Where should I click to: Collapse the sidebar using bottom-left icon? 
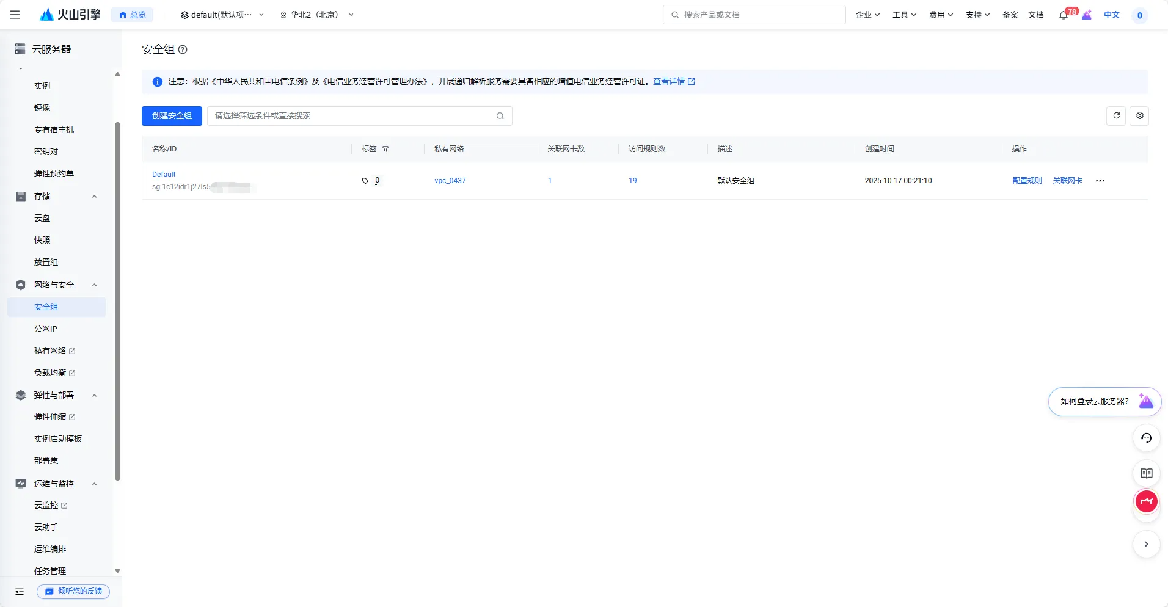[20, 591]
